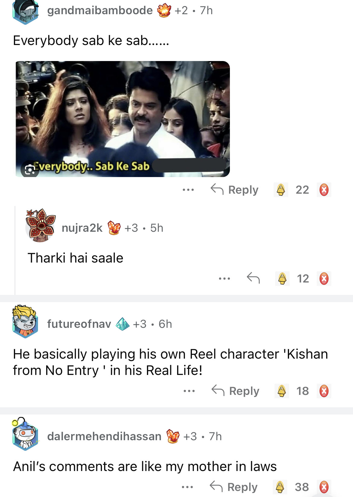Show more options for futureofnav's comment

(x=189, y=391)
